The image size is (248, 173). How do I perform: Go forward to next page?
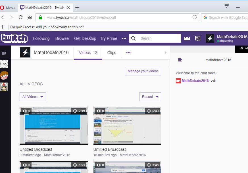coord(11,17)
